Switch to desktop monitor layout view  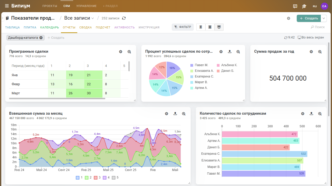click(219, 27)
